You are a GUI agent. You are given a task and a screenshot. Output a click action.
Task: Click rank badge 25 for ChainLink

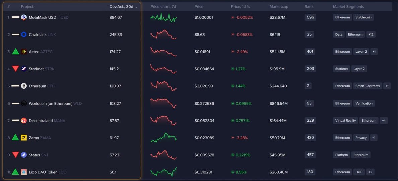click(309, 34)
